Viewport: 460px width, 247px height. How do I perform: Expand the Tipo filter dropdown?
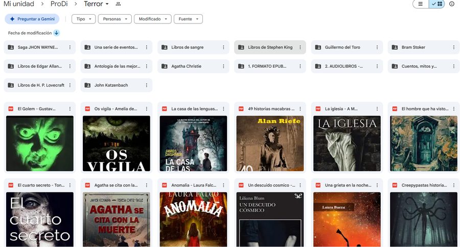[84, 19]
